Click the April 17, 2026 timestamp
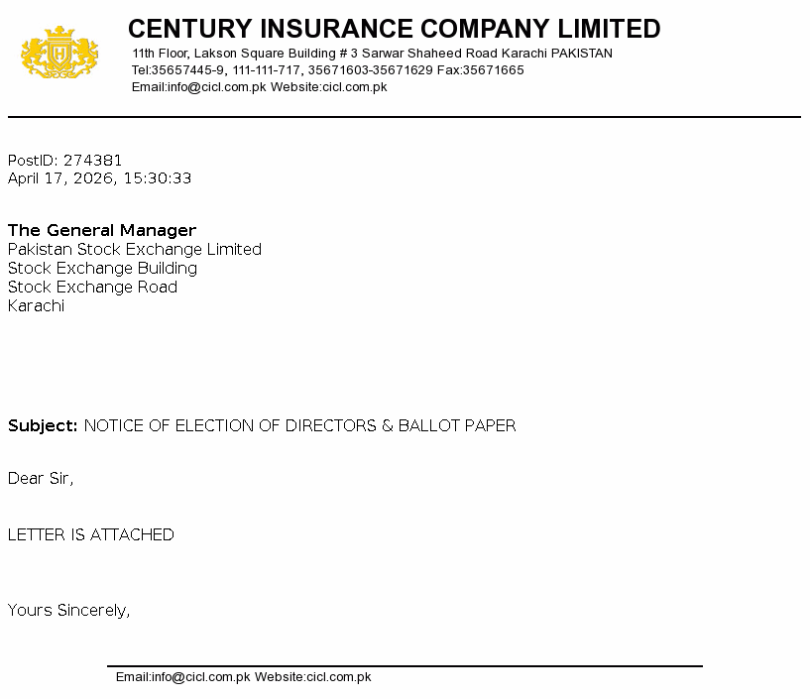Screen dimensions: 810x699 click(99, 178)
